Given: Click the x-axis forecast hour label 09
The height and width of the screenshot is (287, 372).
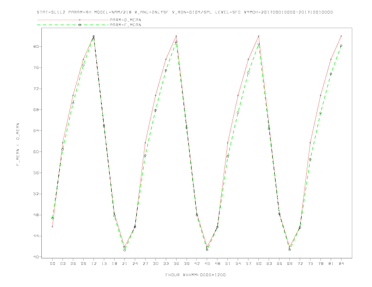Looking at the screenshot, I should pos(83,264).
